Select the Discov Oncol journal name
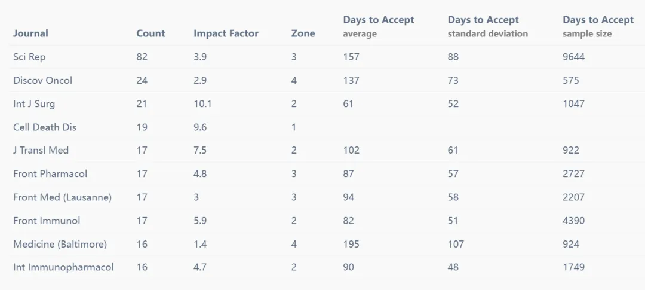 (42, 80)
